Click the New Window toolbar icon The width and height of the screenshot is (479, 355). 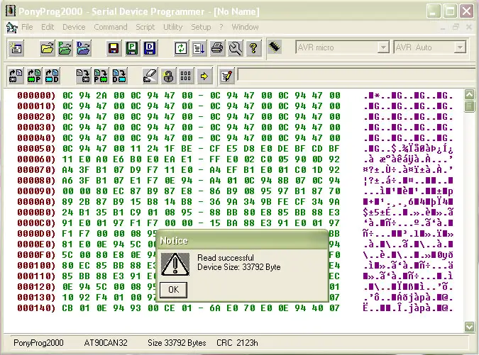tap(16, 48)
